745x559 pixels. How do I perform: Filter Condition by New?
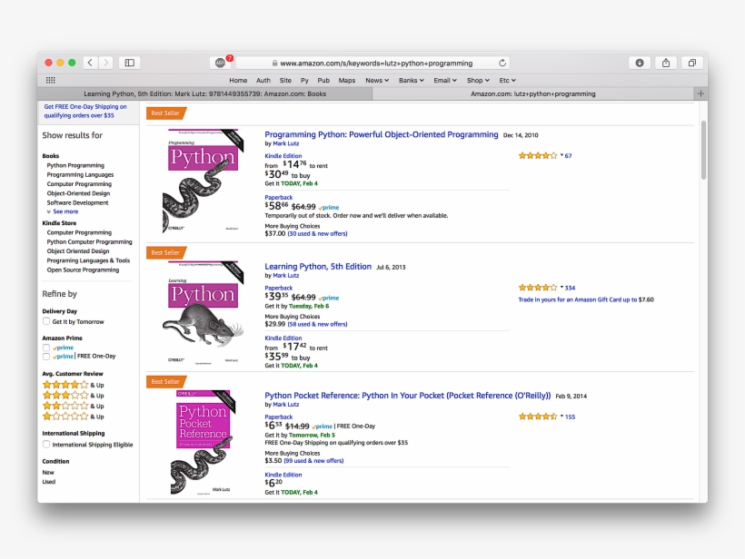[48, 472]
